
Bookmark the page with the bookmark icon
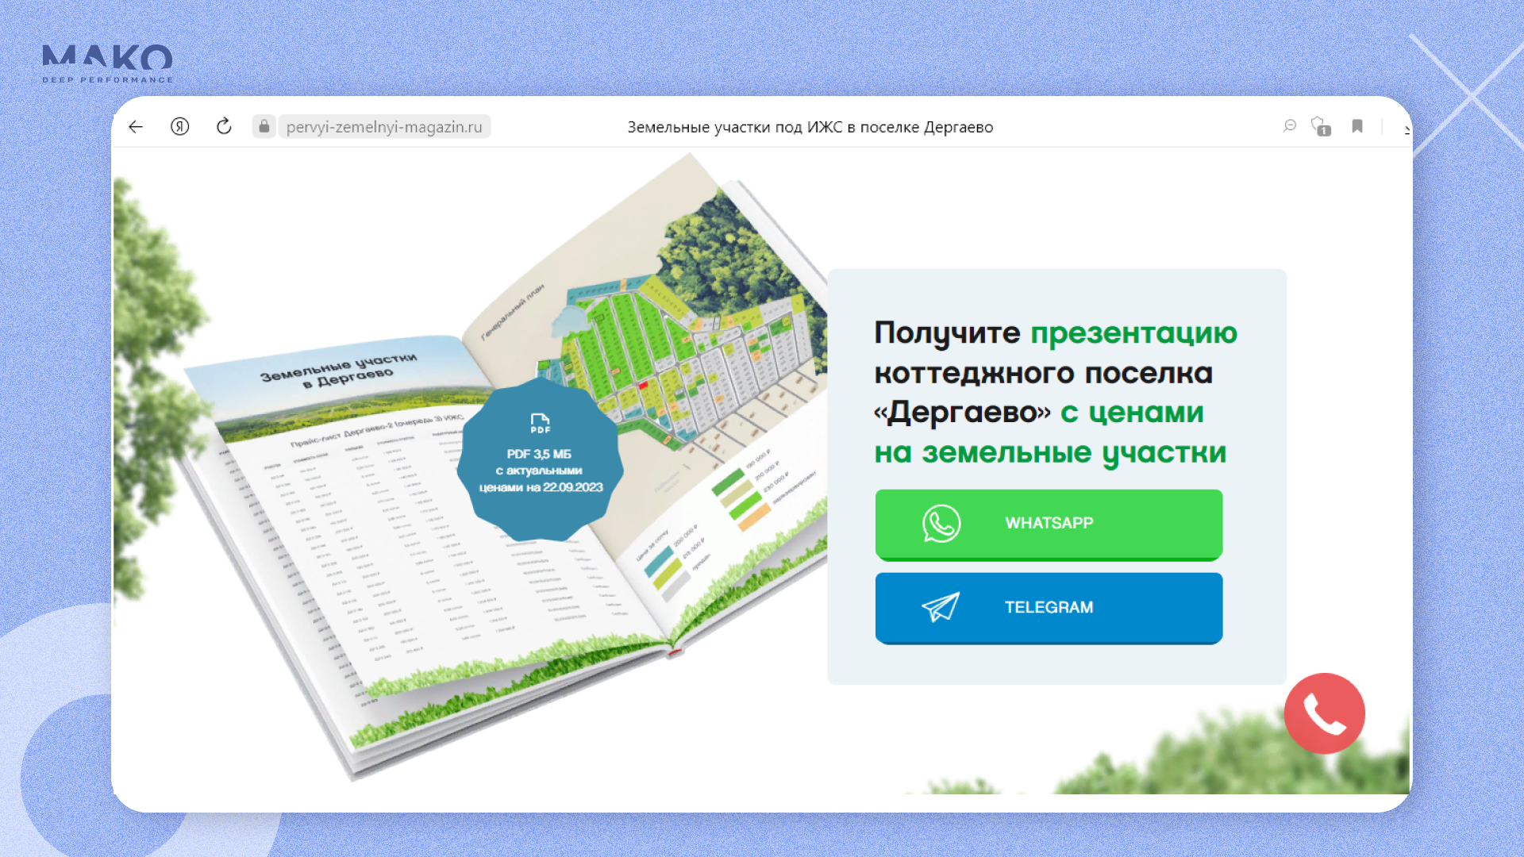pos(1357,127)
